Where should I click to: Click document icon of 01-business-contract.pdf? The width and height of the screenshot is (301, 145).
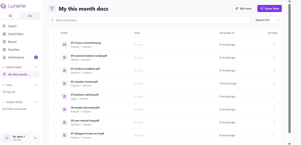(x=64, y=96)
